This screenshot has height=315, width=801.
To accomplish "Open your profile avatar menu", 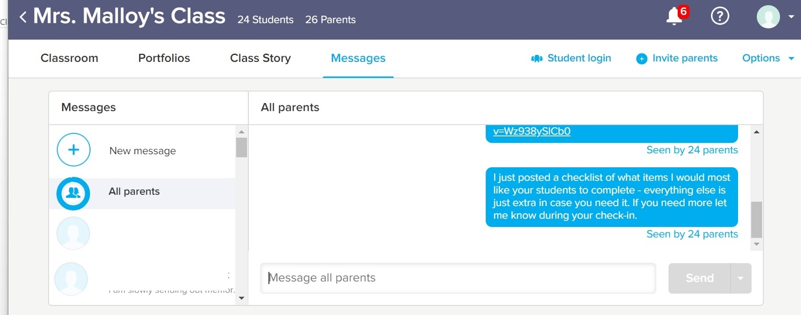I will (x=767, y=16).
